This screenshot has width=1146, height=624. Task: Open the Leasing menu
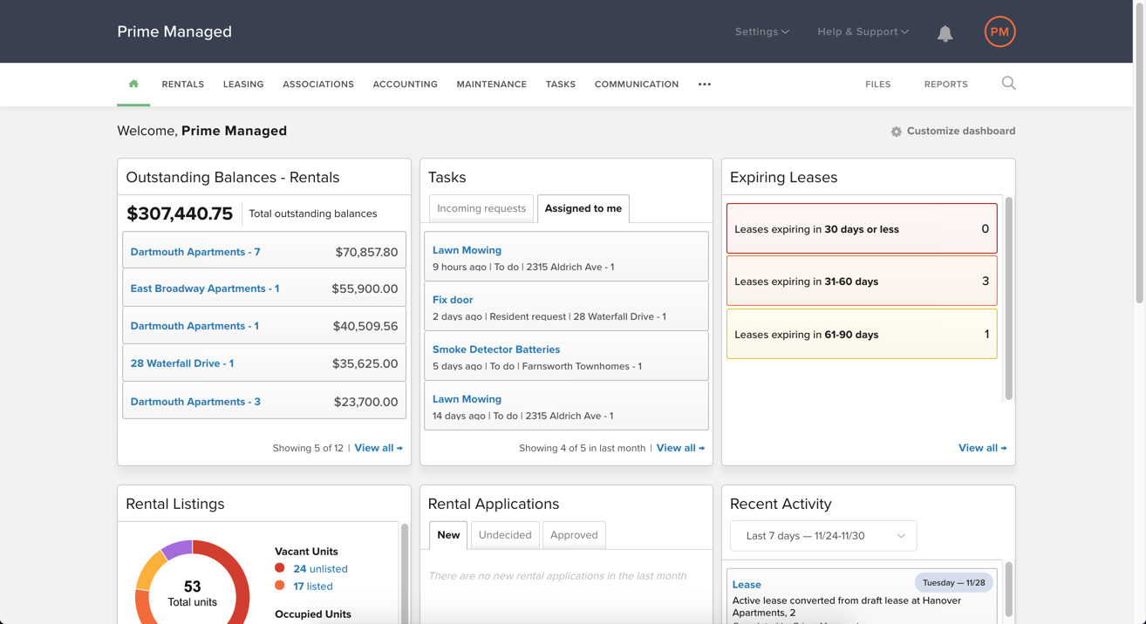coord(243,85)
